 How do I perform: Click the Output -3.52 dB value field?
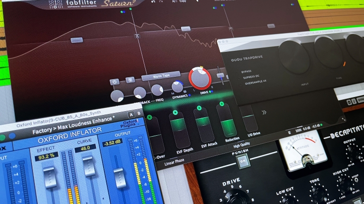pyautogui.click(x=113, y=142)
